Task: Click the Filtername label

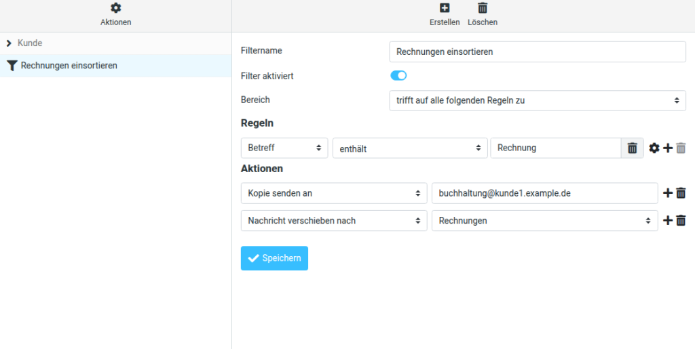Action: [x=261, y=50]
